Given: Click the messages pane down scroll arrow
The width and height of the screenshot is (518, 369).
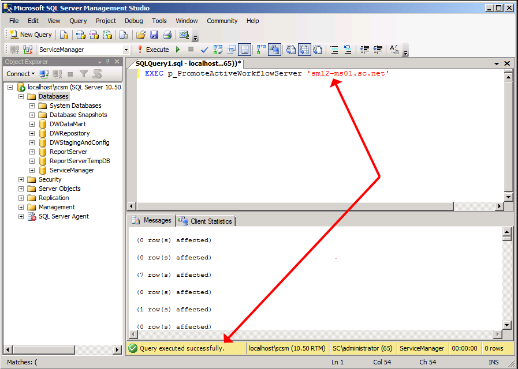Looking at the screenshot, I should 507,325.
